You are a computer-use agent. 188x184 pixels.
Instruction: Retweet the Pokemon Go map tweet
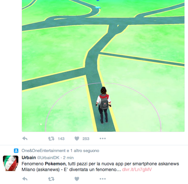(51, 138)
